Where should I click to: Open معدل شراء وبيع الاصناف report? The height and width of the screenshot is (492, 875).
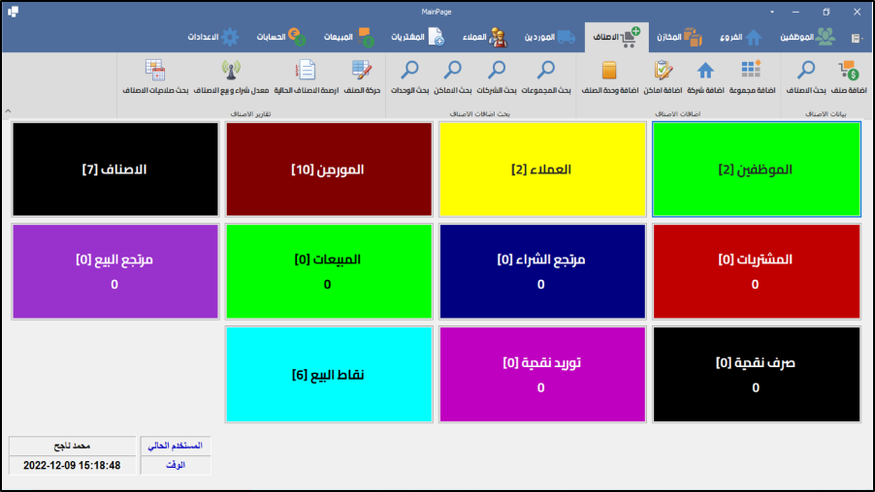231,71
